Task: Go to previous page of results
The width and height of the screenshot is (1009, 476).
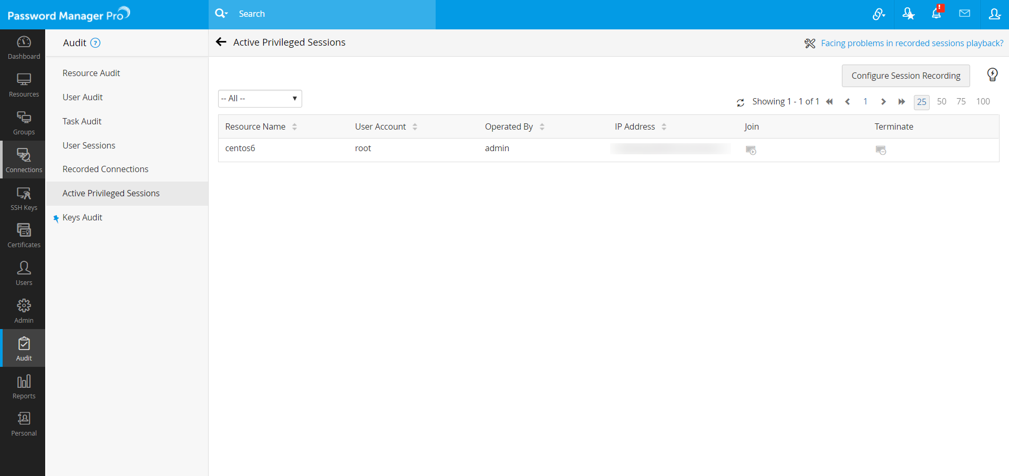Action: [848, 102]
